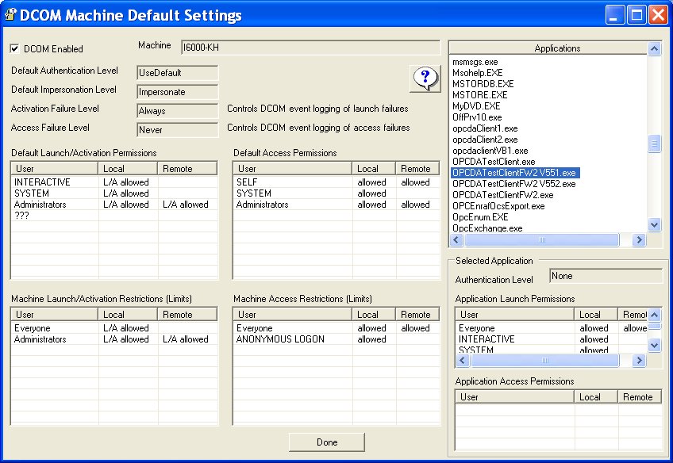Click right arrow of Applications horizontal scrollbar
673x463 pixels.
[x=639, y=239]
